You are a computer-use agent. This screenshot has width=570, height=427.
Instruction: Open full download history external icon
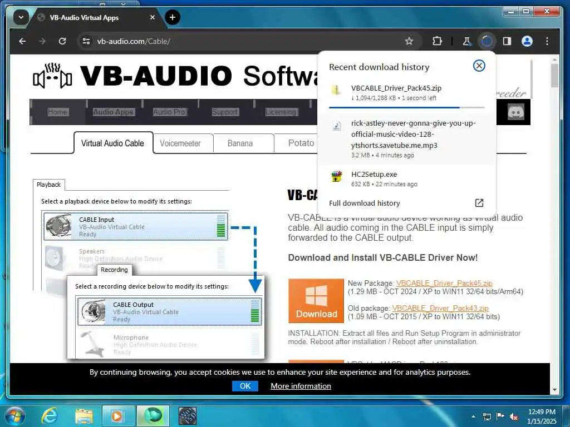479,203
